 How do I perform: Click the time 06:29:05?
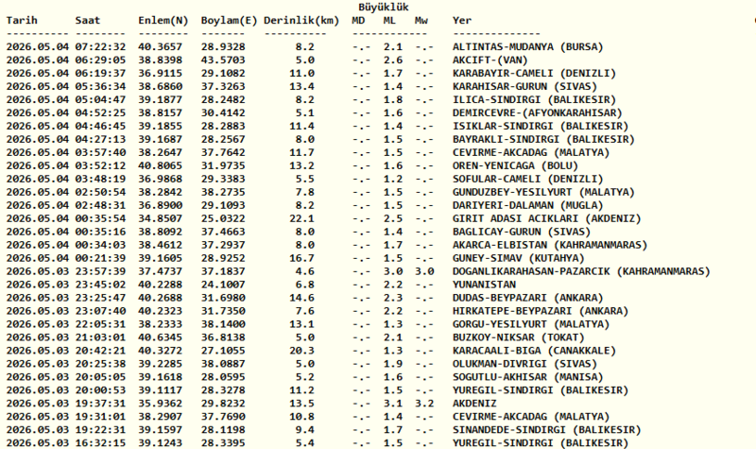(100, 60)
